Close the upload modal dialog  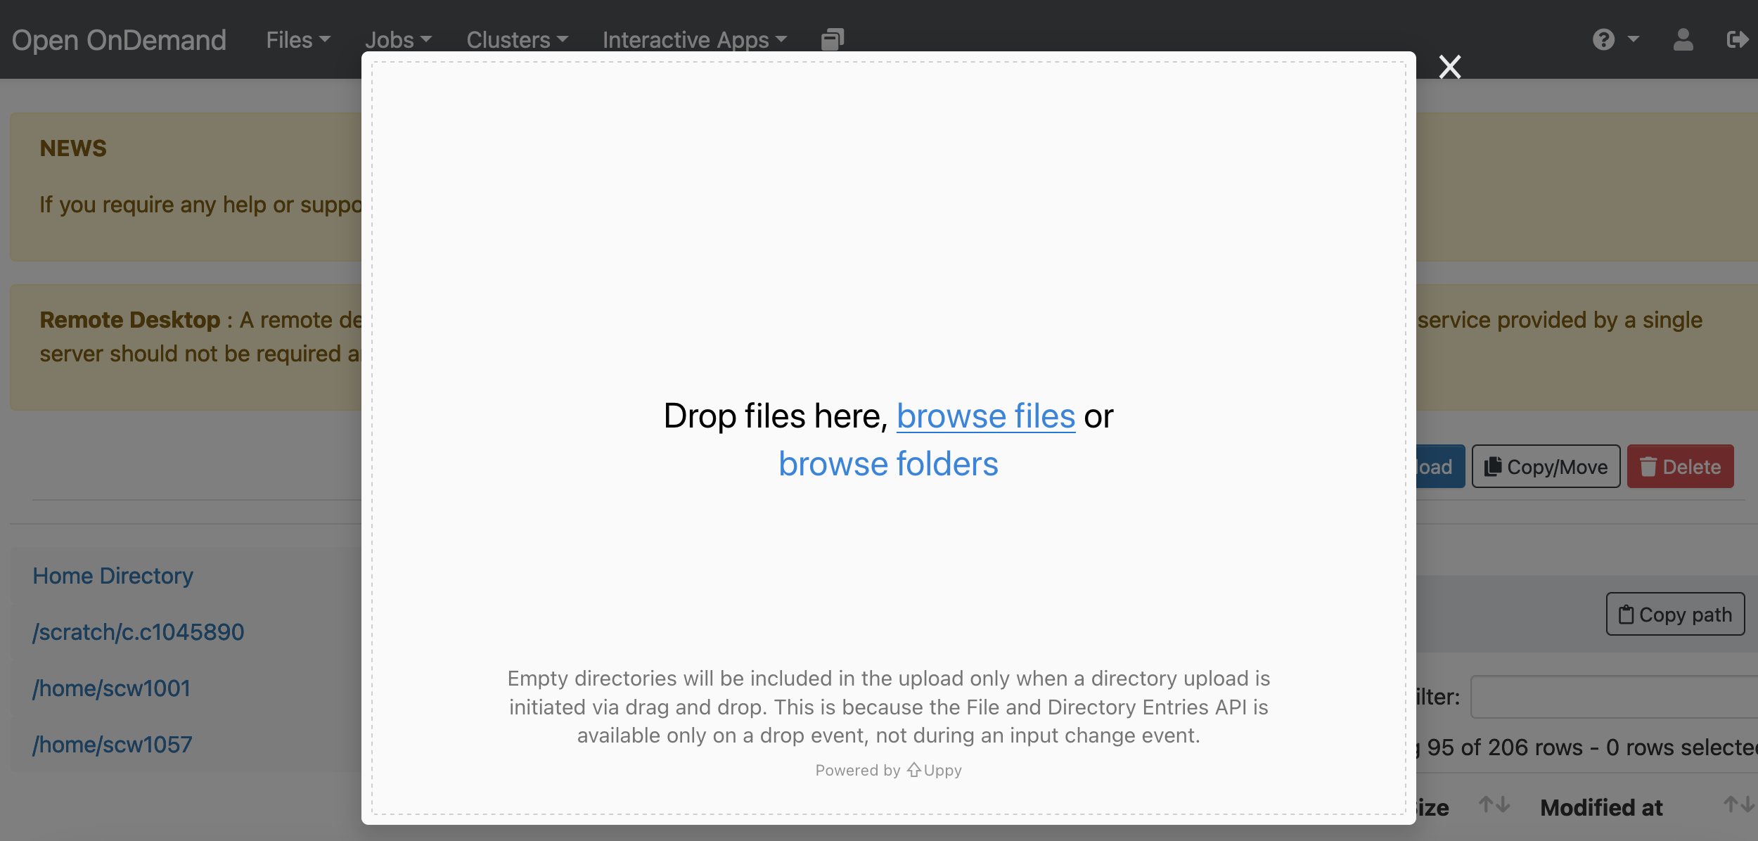[x=1450, y=65]
